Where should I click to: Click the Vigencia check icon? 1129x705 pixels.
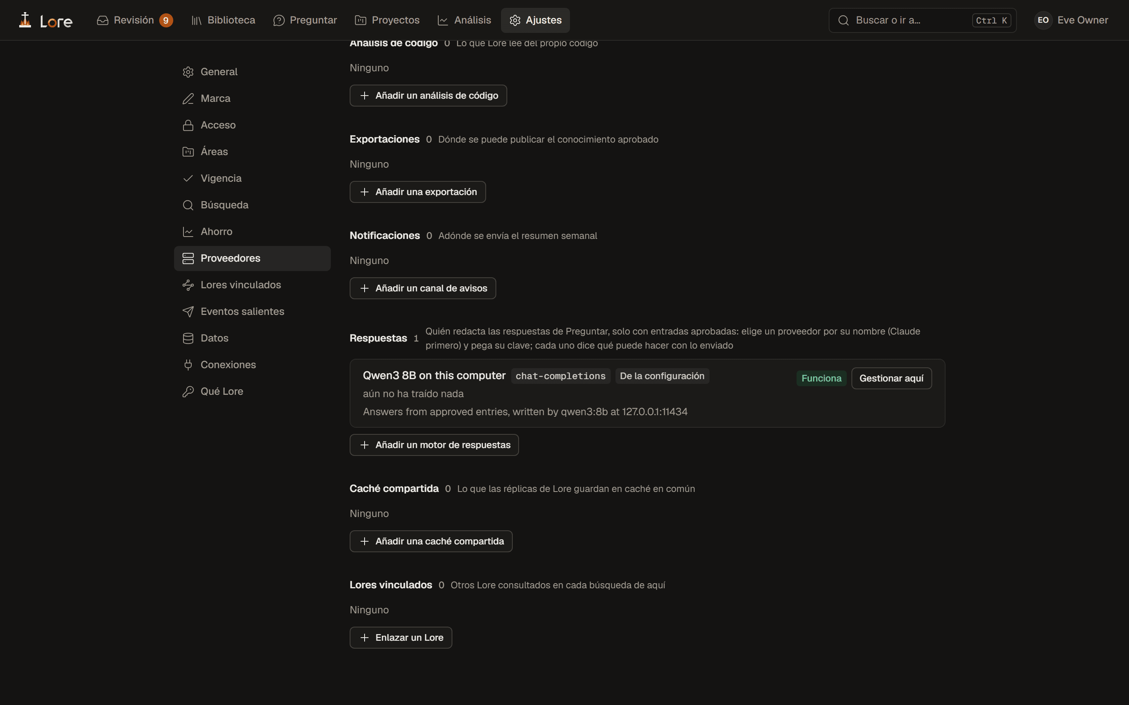[x=188, y=178]
